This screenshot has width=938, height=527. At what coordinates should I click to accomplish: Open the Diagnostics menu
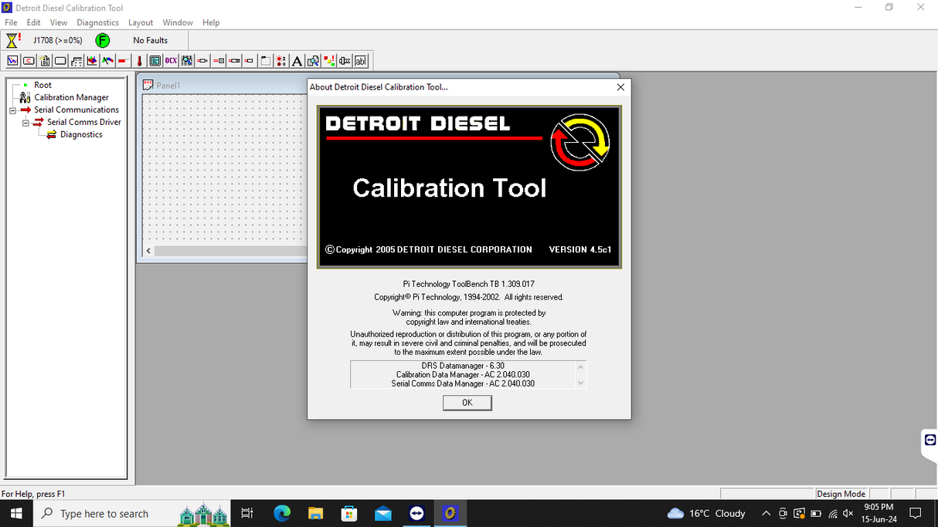(97, 22)
